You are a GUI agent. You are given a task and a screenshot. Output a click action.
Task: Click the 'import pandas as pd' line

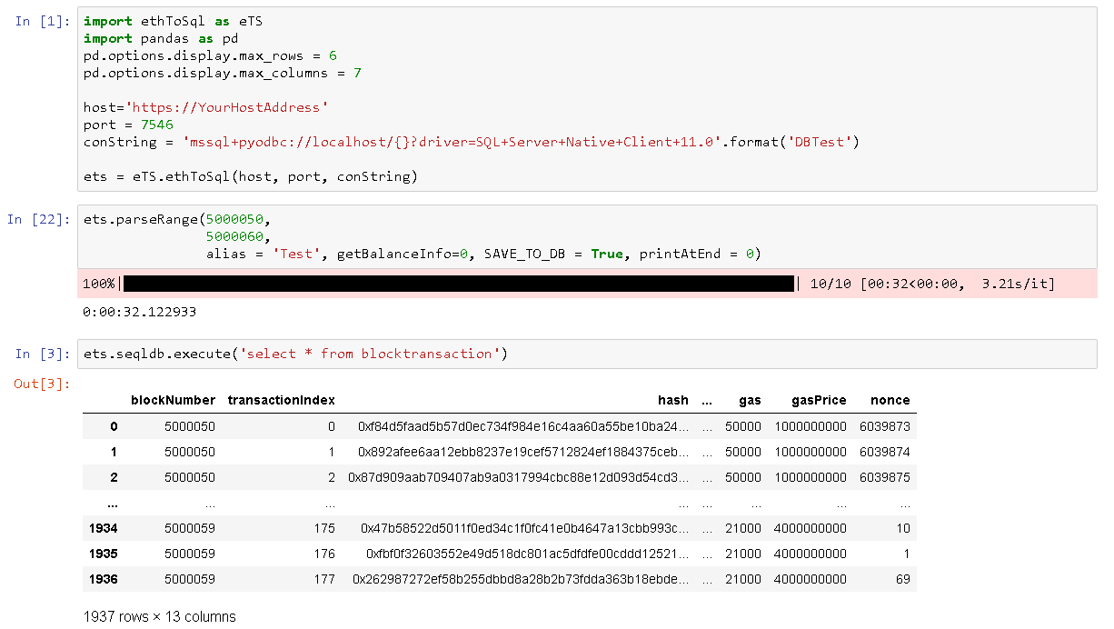pos(161,38)
